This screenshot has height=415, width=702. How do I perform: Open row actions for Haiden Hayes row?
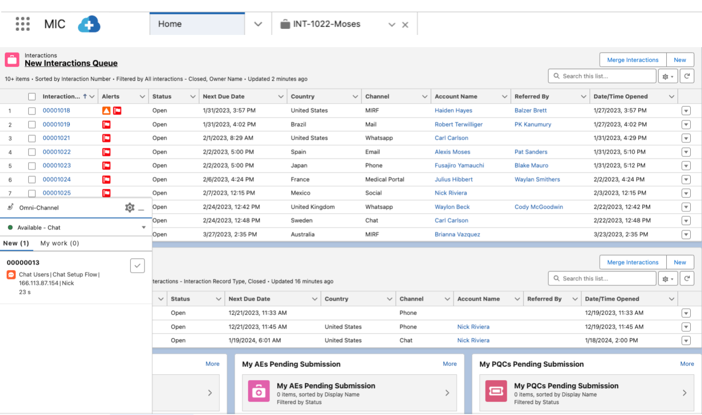pyautogui.click(x=686, y=111)
